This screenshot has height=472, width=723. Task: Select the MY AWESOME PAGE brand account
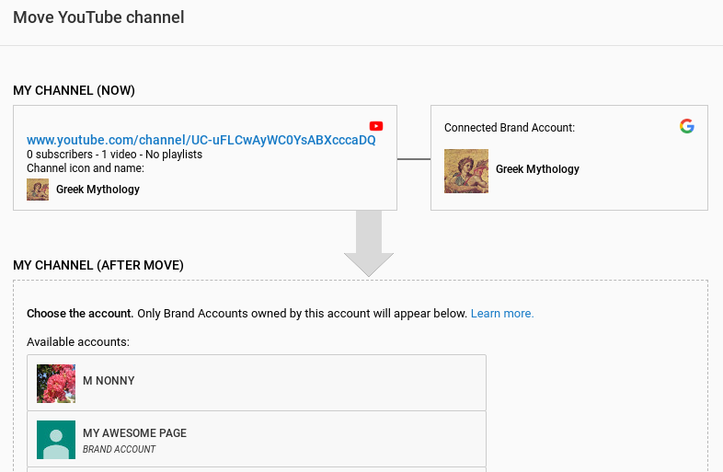pyautogui.click(x=257, y=439)
